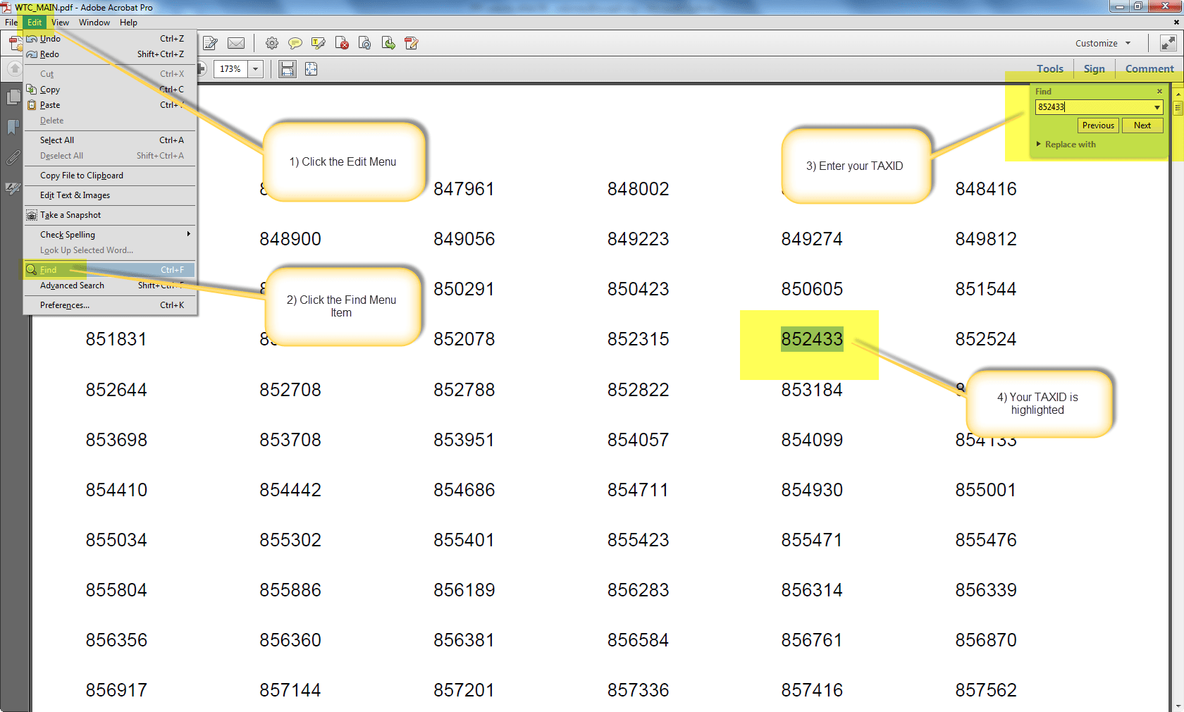Expand the Replace with section
Screen dimensions: 1184x712
[1066, 145]
